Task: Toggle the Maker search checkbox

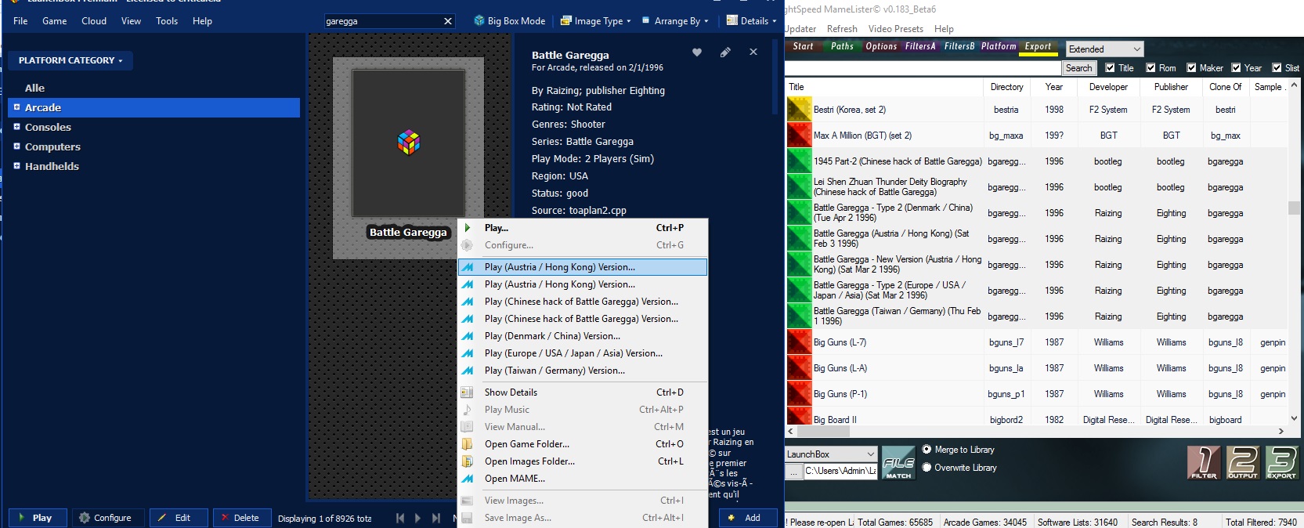Action: click(1191, 68)
